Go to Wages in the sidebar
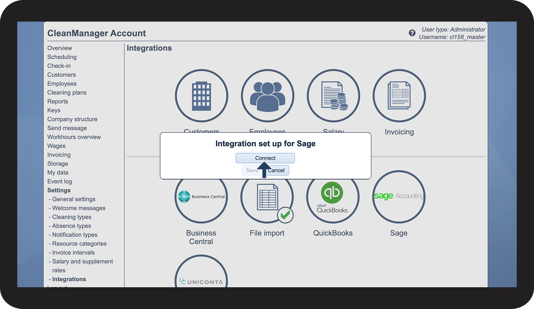Screen dimensions: 534x309 (56, 146)
